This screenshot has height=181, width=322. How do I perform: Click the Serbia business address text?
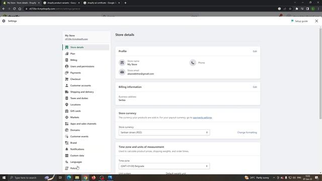coord(122,100)
